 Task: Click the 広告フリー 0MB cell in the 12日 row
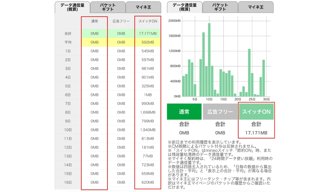(x=121, y=147)
